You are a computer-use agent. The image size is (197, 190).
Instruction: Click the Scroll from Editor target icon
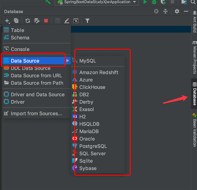156,12
